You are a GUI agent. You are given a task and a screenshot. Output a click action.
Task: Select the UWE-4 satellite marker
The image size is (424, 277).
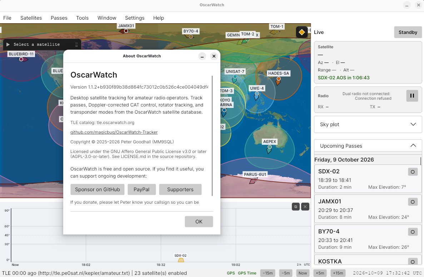click(257, 94)
